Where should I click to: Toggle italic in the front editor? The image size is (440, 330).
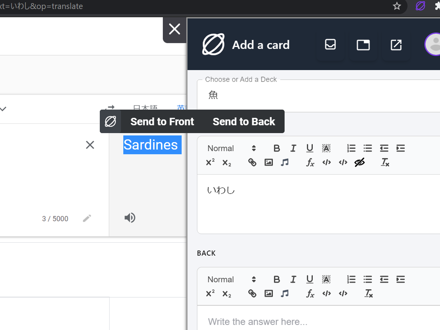pyautogui.click(x=293, y=148)
